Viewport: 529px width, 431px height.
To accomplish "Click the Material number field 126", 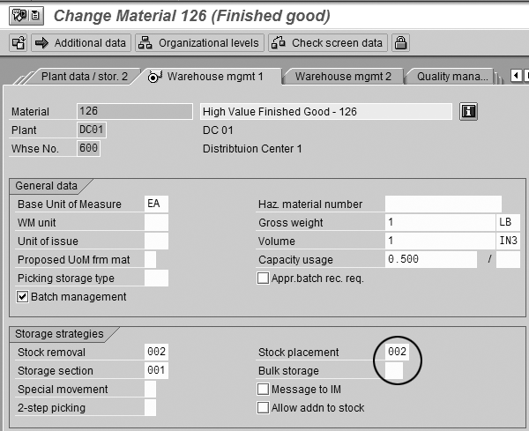I will point(135,111).
